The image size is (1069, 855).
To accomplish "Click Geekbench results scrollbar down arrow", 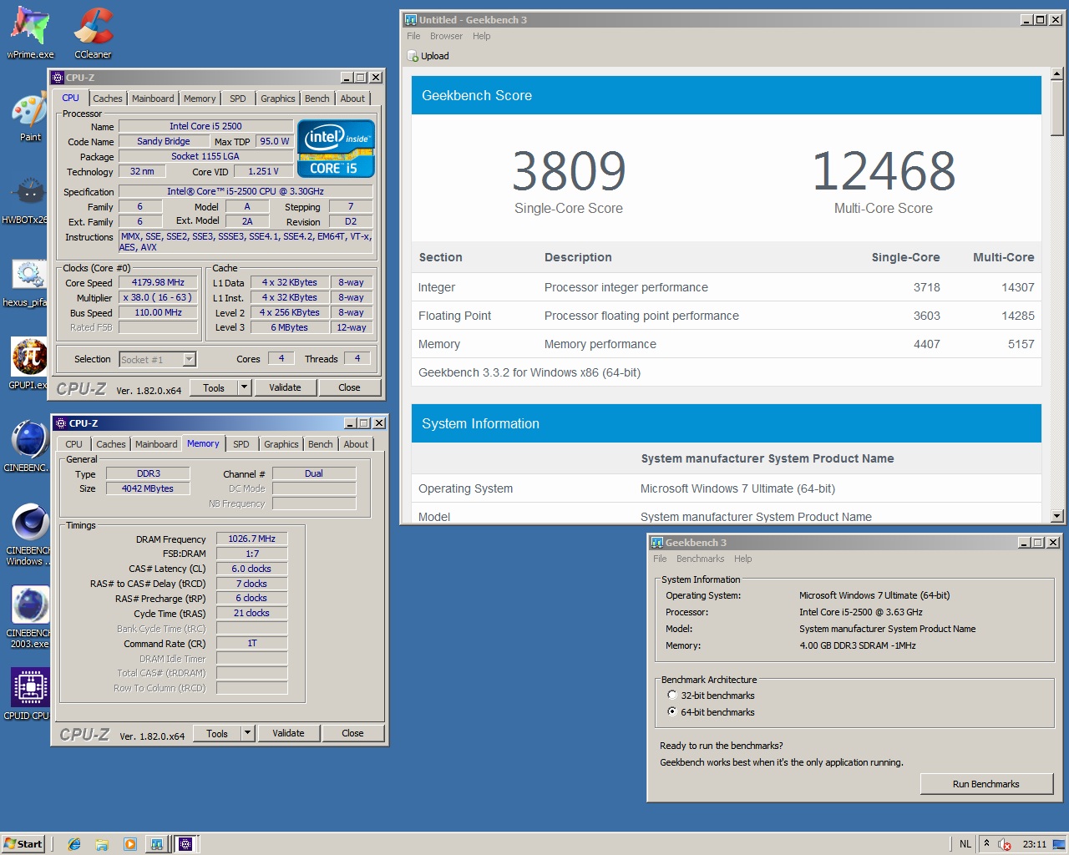I will 1056,516.
